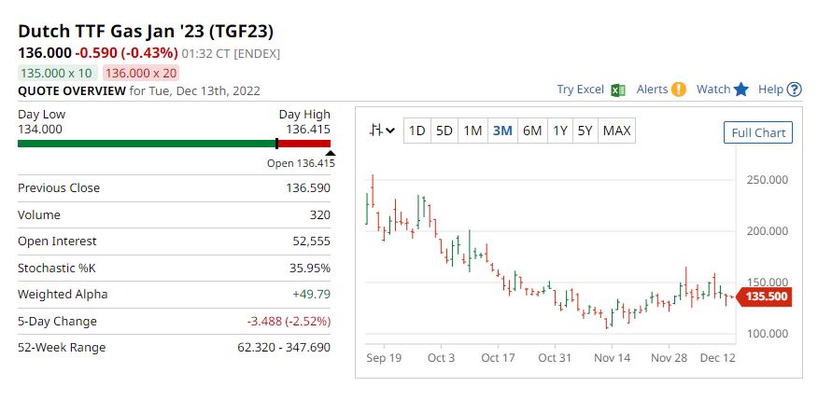Select the MAX chart range

[616, 131]
